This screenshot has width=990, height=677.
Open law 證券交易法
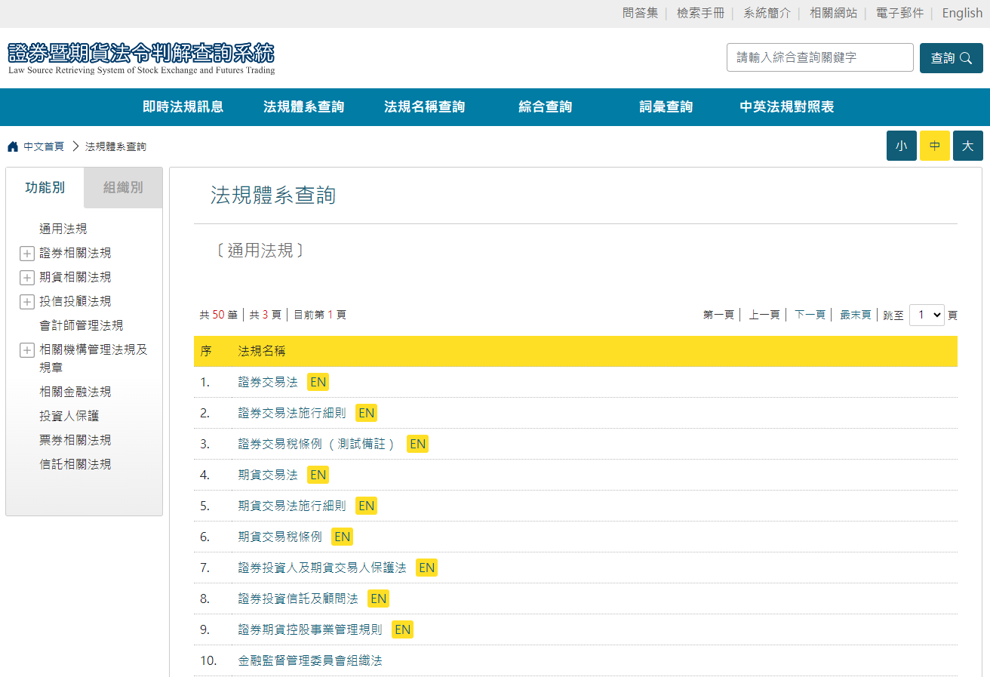[268, 382]
